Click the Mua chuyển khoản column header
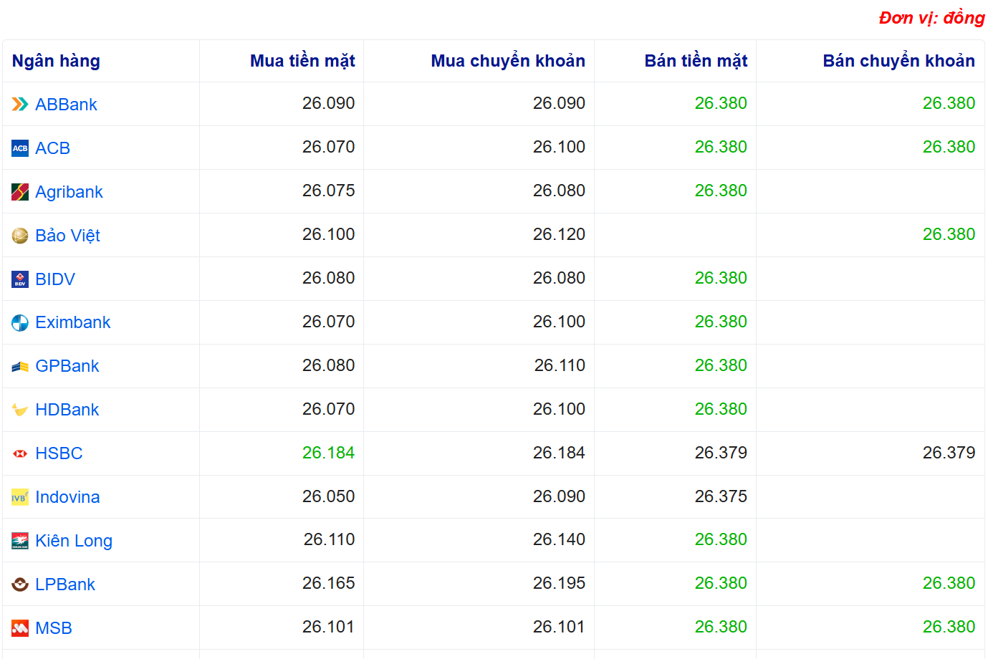Image resolution: width=993 pixels, height=659 pixels. [x=508, y=61]
